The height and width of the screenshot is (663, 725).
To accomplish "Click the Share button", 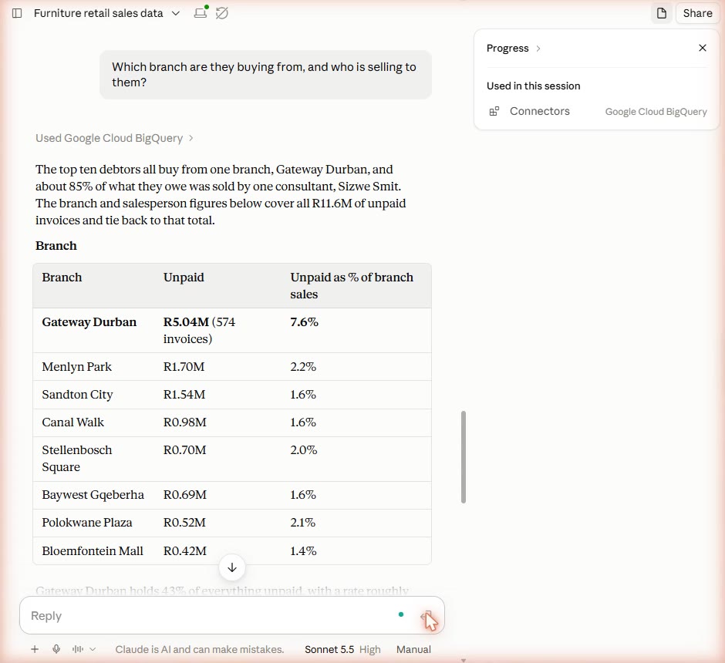I will [697, 13].
